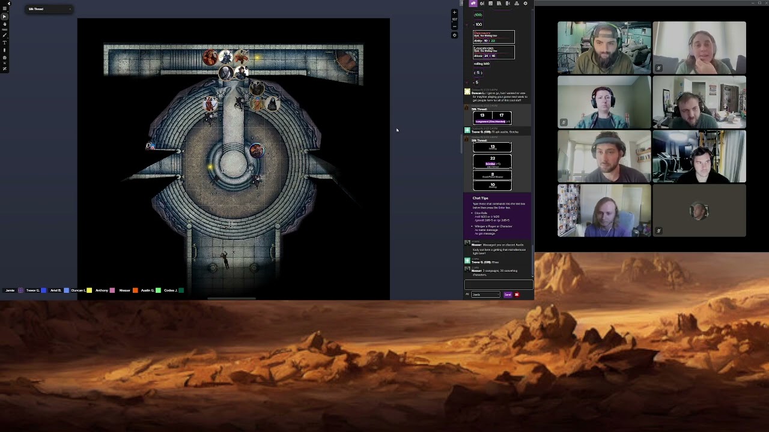This screenshot has height=432, width=769.
Task: Select the arrow Select tool
Action: (5, 16)
